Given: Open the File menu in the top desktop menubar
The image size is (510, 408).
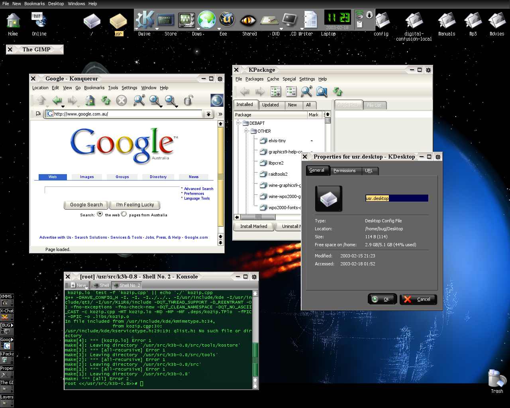Looking at the screenshot, I should pyautogui.click(x=6, y=4).
